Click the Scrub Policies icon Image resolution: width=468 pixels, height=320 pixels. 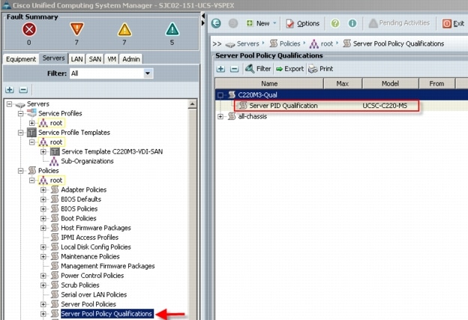tap(55, 285)
